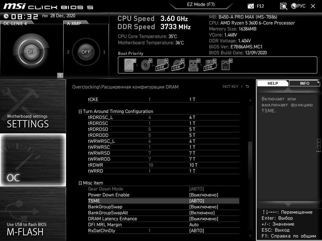Toggle the OC Genie 4 OFF knob
322x241 pixels.
31,51
